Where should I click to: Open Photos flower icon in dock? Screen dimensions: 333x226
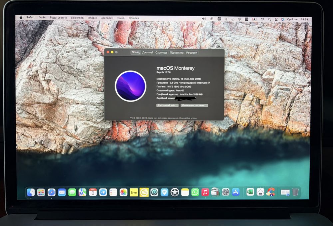click(x=124, y=192)
